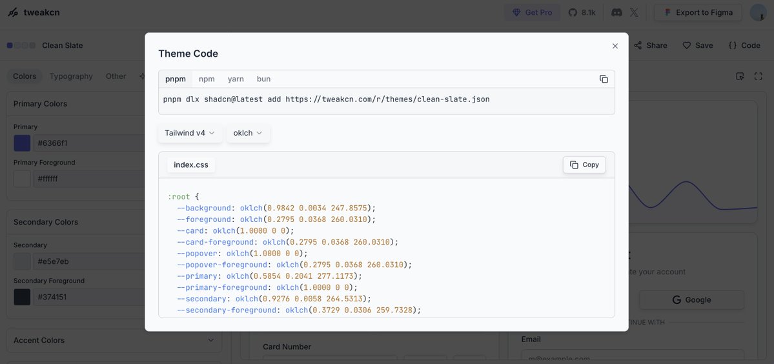This screenshot has height=364, width=774.
Task: Select the Colors tab
Action: coord(25,76)
